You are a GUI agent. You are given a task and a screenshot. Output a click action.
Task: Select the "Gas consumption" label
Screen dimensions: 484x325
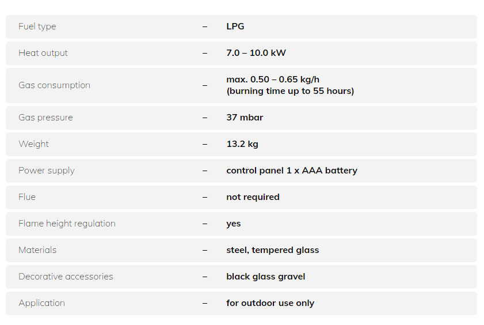[54, 85]
